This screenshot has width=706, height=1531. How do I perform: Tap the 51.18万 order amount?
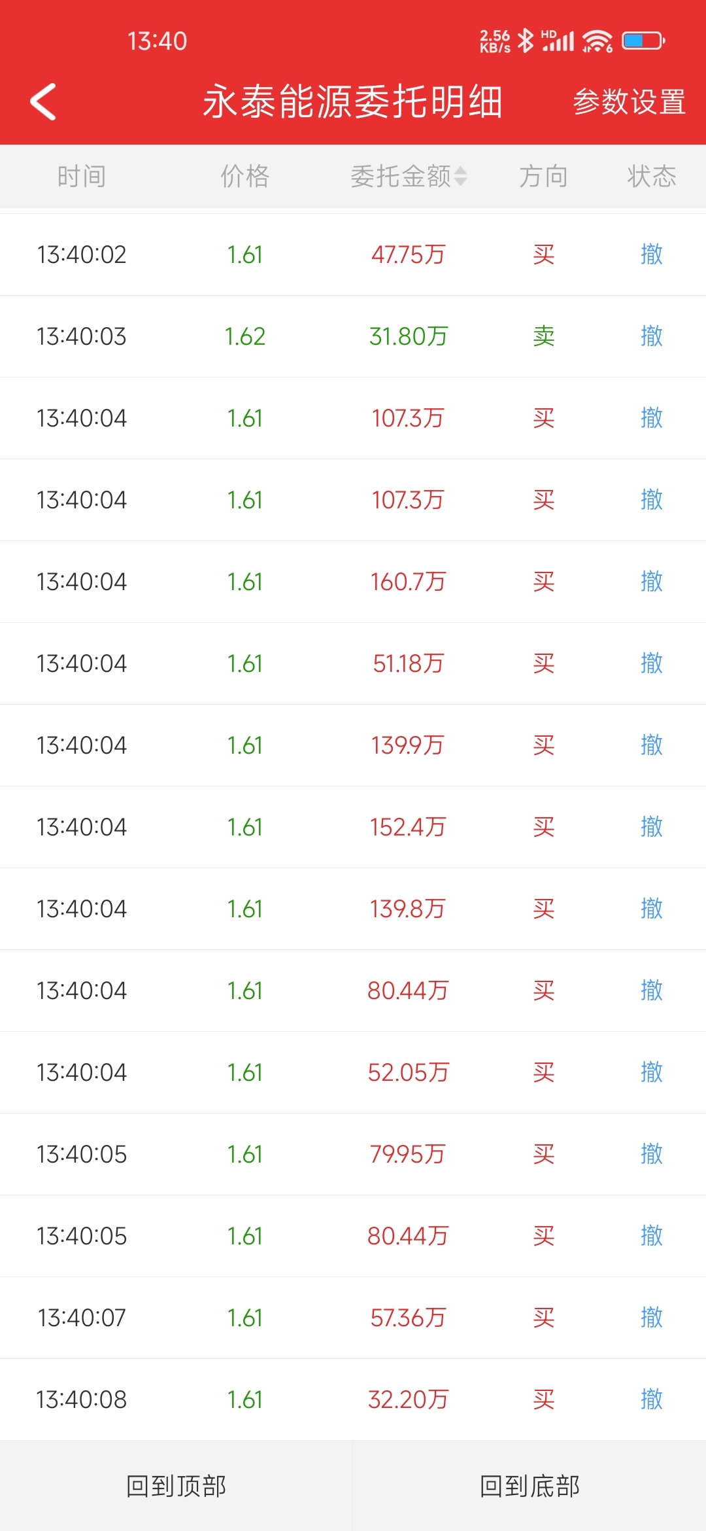pos(408,663)
